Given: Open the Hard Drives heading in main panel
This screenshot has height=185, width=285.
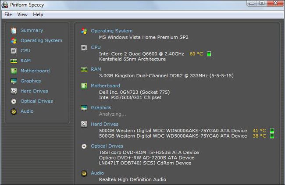Looking at the screenshot, I should click(x=104, y=125).
